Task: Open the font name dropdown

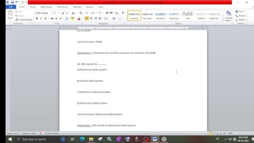Action: coord(51,13)
